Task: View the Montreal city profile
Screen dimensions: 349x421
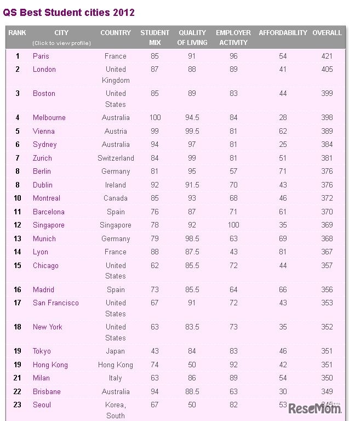Action: click(47, 198)
